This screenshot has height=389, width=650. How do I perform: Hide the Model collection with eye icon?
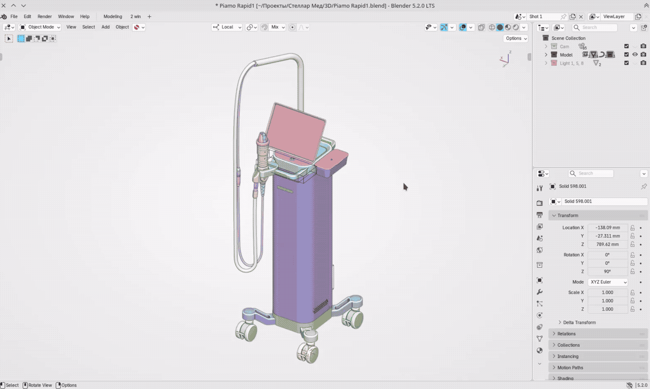pos(635,55)
